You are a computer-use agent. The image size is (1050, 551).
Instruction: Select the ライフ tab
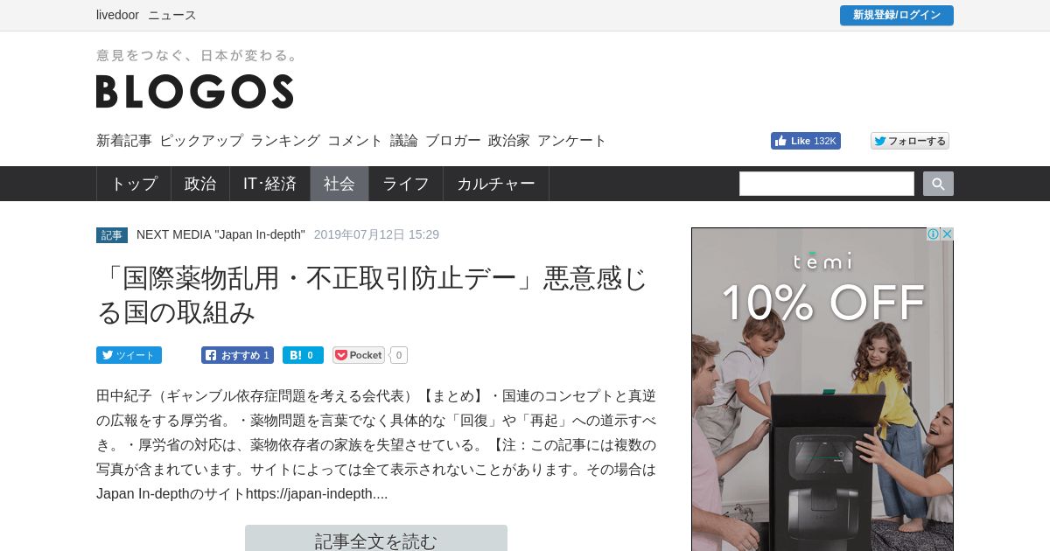(406, 184)
